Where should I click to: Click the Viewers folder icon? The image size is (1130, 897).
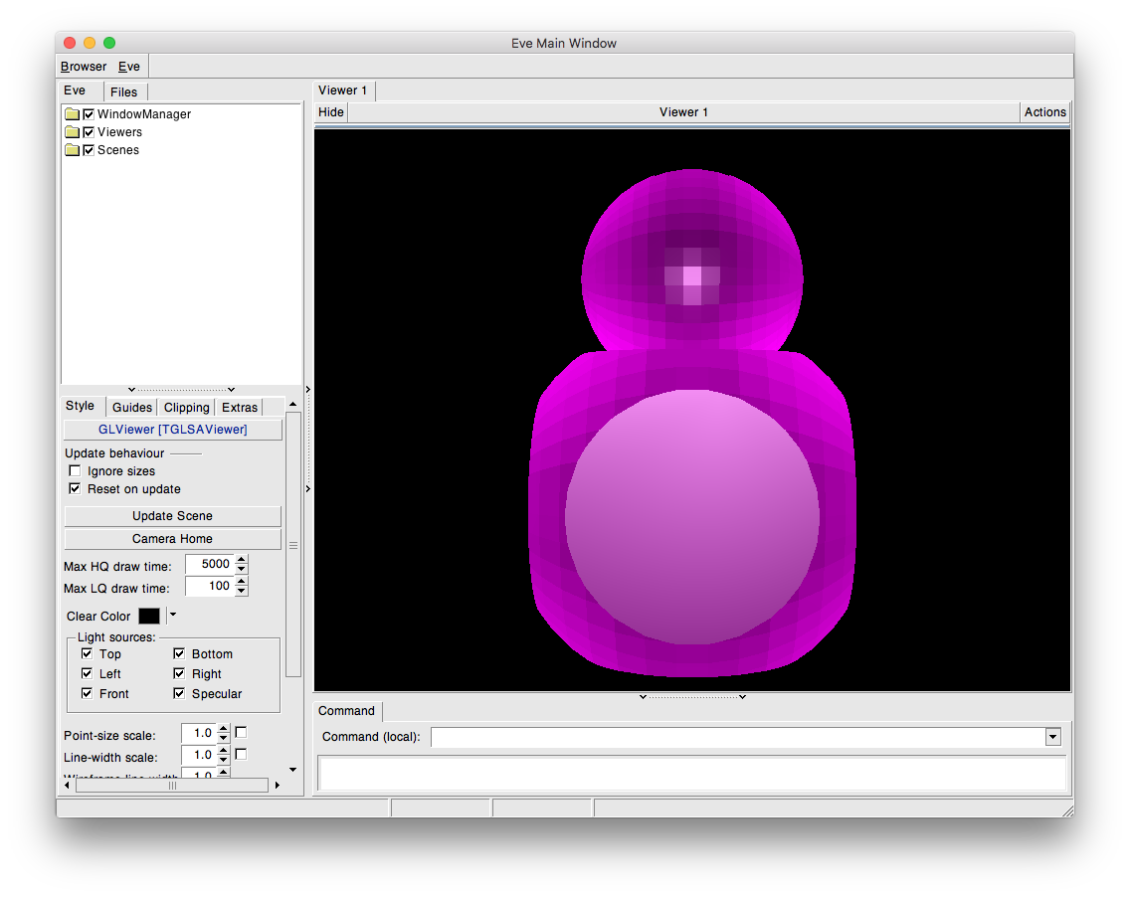72,132
